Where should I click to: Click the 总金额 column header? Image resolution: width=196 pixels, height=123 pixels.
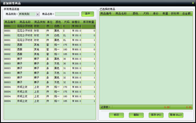[186, 14]
